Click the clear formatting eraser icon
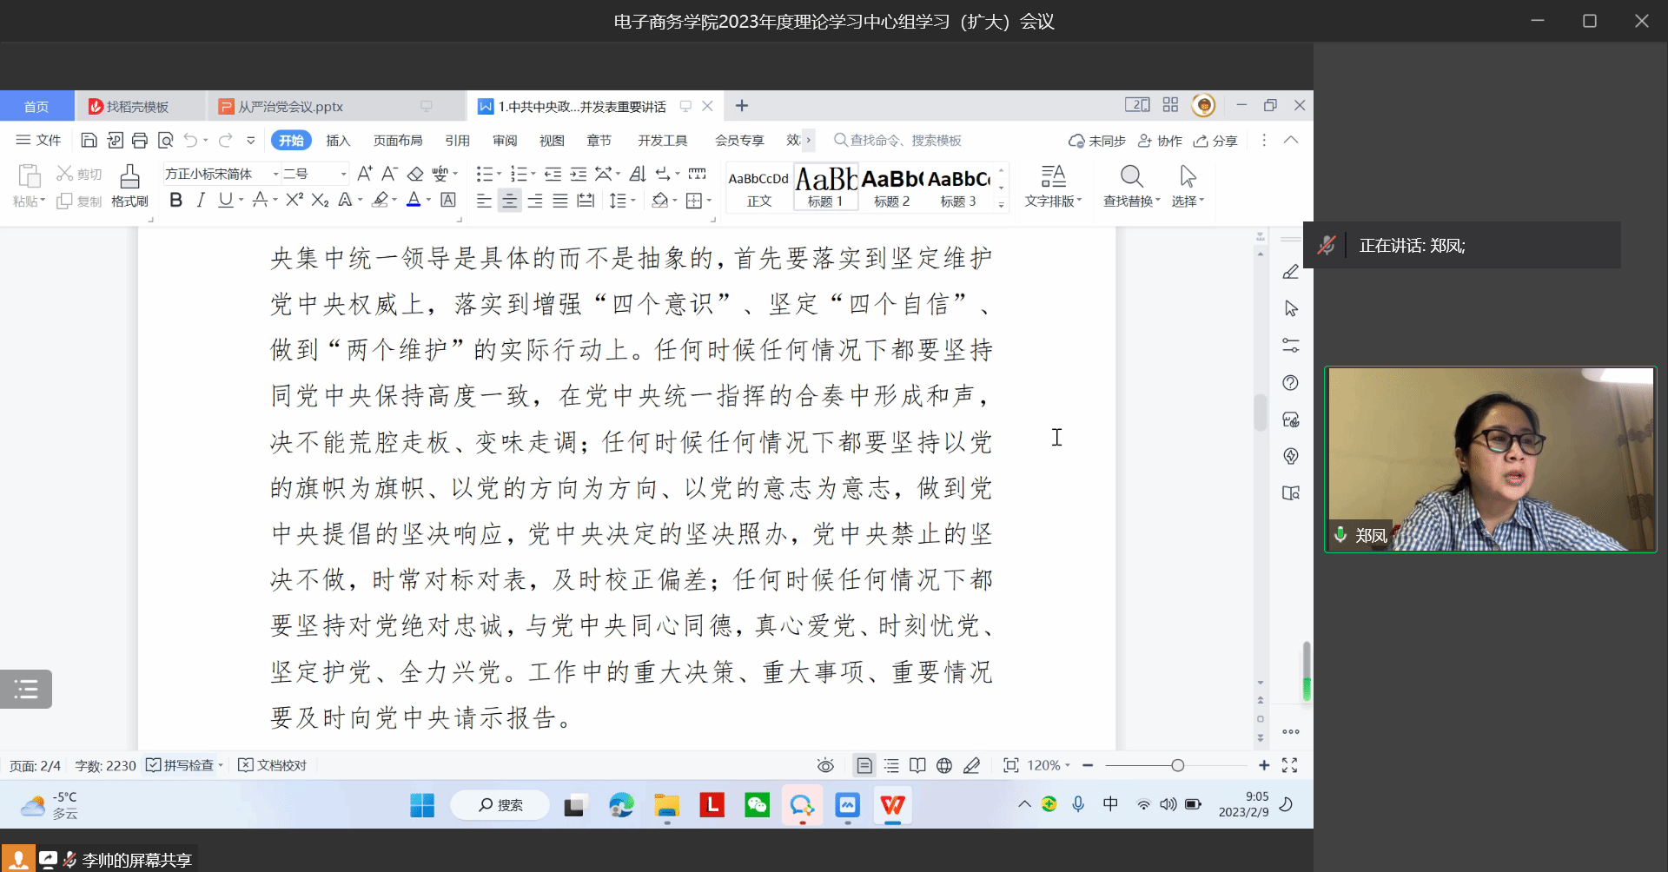Viewport: 1668px width, 872px height. pos(415,174)
